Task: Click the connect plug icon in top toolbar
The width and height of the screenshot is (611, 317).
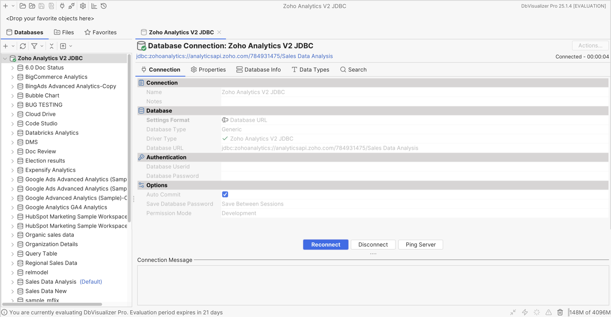Action: point(62,6)
